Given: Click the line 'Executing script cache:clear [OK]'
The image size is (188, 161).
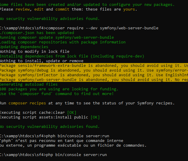Looking at the screenshot, I should (38, 113).
